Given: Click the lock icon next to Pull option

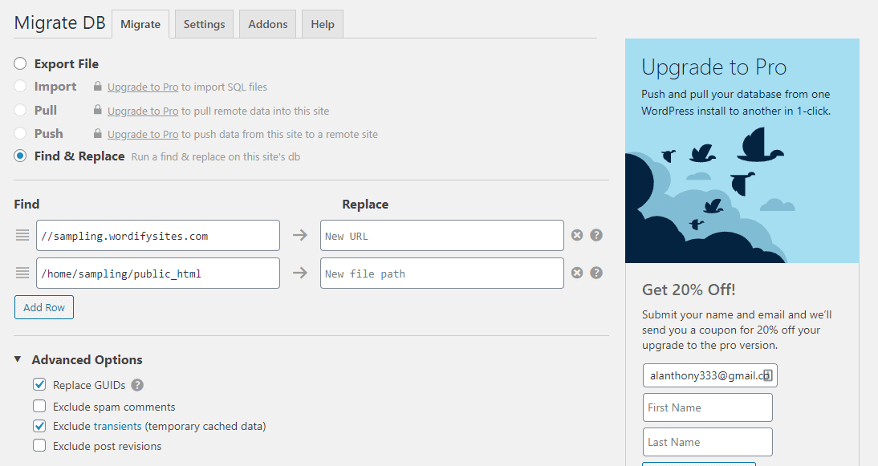Looking at the screenshot, I should (97, 111).
